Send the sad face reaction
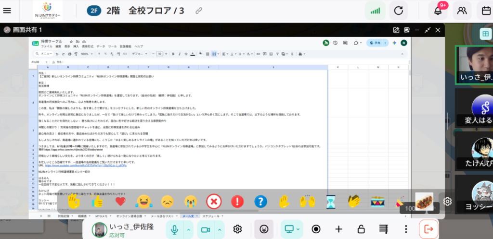The width and height of the screenshot is (493, 239). (x=167, y=202)
